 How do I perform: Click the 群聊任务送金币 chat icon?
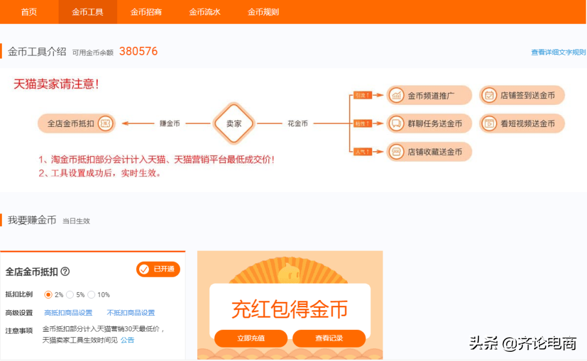[396, 123]
